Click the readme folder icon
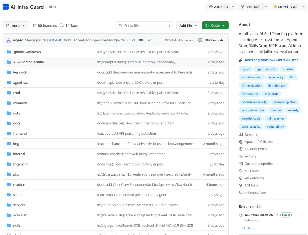This screenshot has width=308, height=235. tap(9, 185)
